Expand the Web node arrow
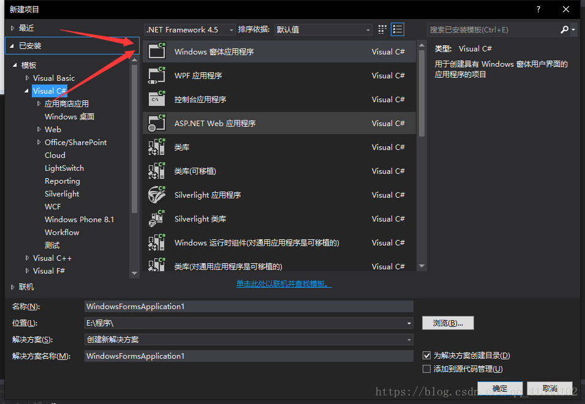Image resolution: width=585 pixels, height=404 pixels. pyautogui.click(x=39, y=129)
